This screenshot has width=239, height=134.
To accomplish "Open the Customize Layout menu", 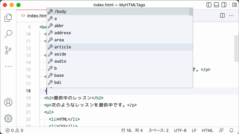I will [235, 5].
